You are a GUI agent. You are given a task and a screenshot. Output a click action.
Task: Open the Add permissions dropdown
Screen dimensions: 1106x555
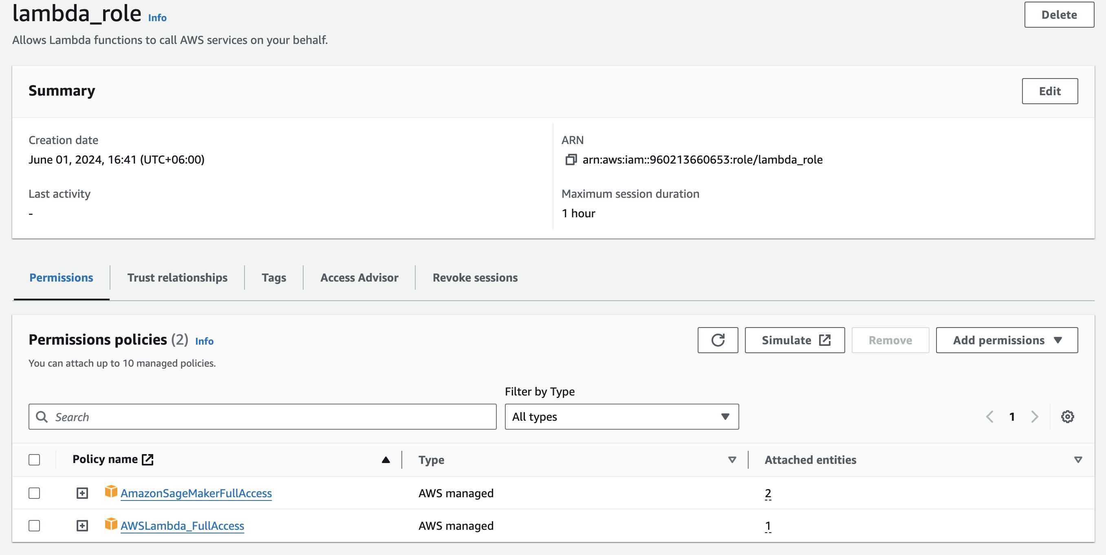coord(1007,340)
